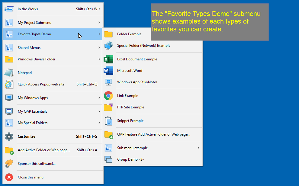Paste the Snippet Example entry

pos(152,121)
